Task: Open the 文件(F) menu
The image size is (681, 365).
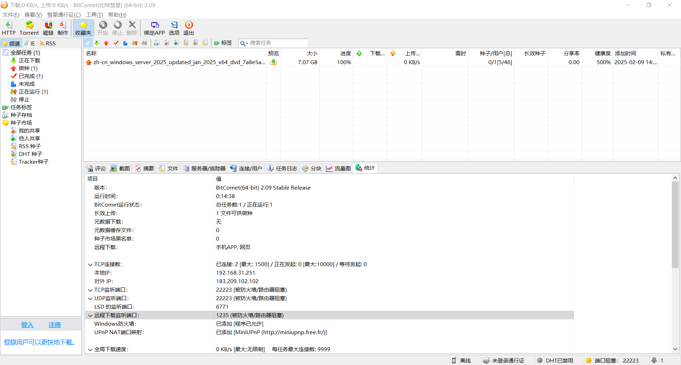Action: (x=11, y=15)
